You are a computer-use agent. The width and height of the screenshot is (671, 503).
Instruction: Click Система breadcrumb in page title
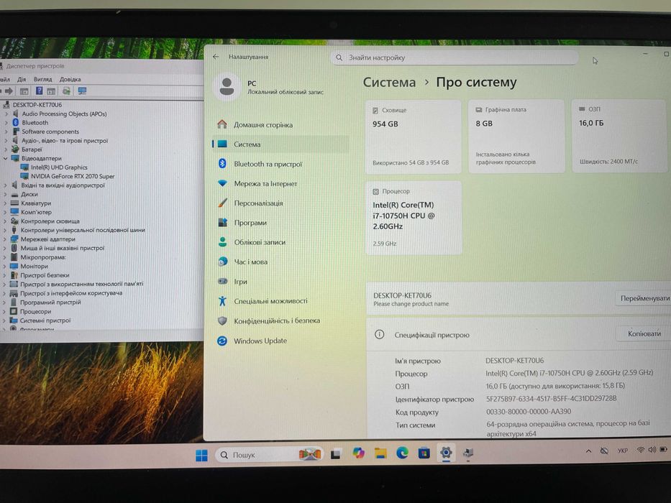389,82
